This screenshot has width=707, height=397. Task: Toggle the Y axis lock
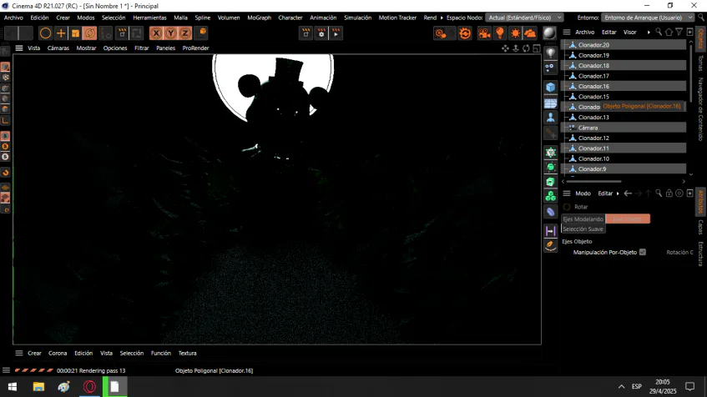tap(170, 33)
